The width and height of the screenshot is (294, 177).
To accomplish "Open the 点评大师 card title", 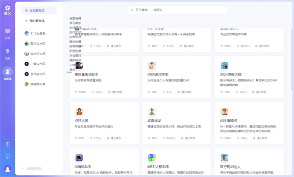I will (x=81, y=121).
